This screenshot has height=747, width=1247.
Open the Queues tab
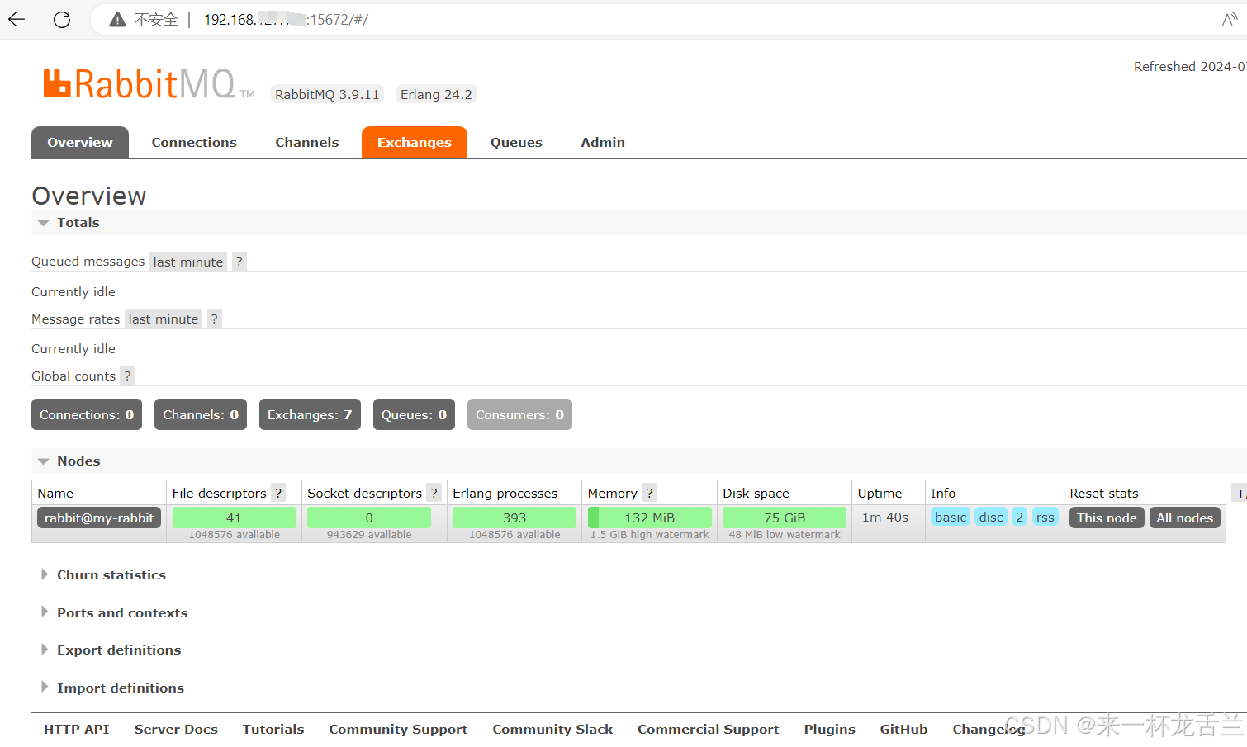tap(516, 142)
